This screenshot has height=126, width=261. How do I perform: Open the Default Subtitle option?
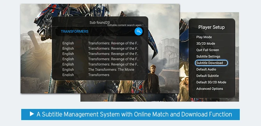pyautogui.click(x=207, y=76)
